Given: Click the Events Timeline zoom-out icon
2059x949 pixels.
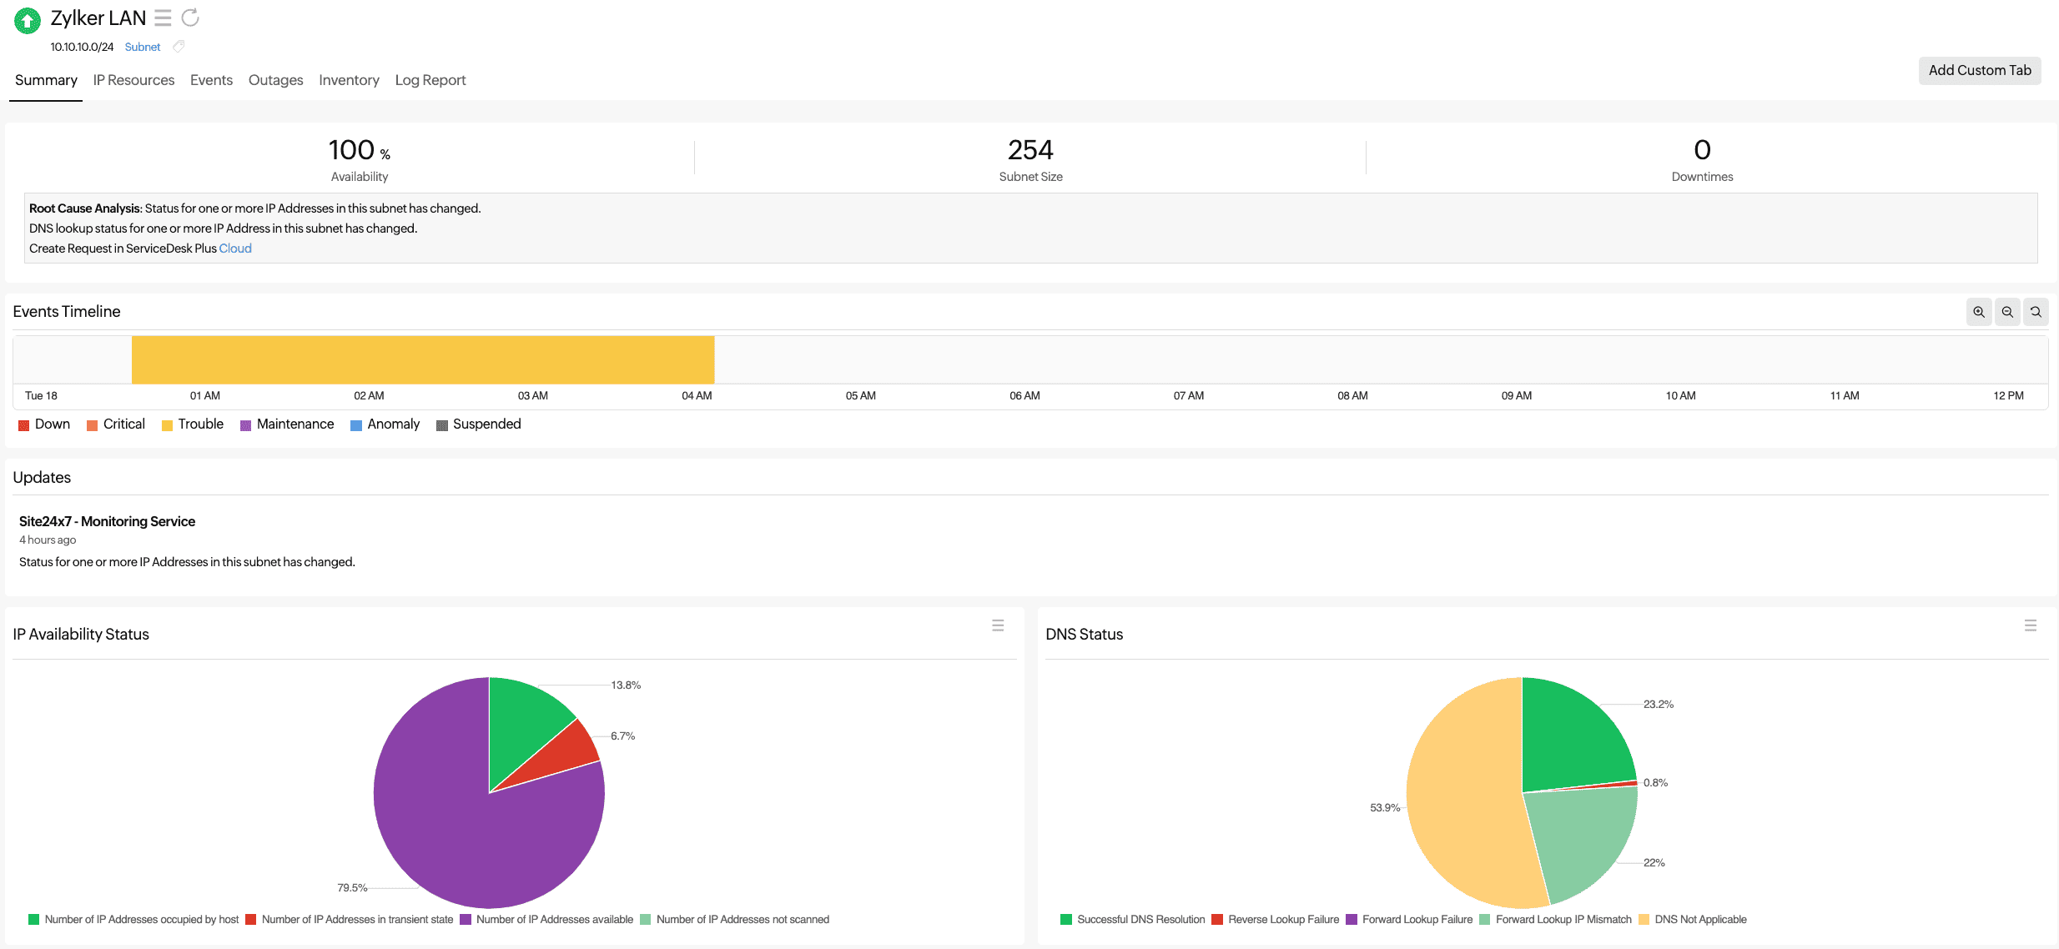Looking at the screenshot, I should [2008, 313].
